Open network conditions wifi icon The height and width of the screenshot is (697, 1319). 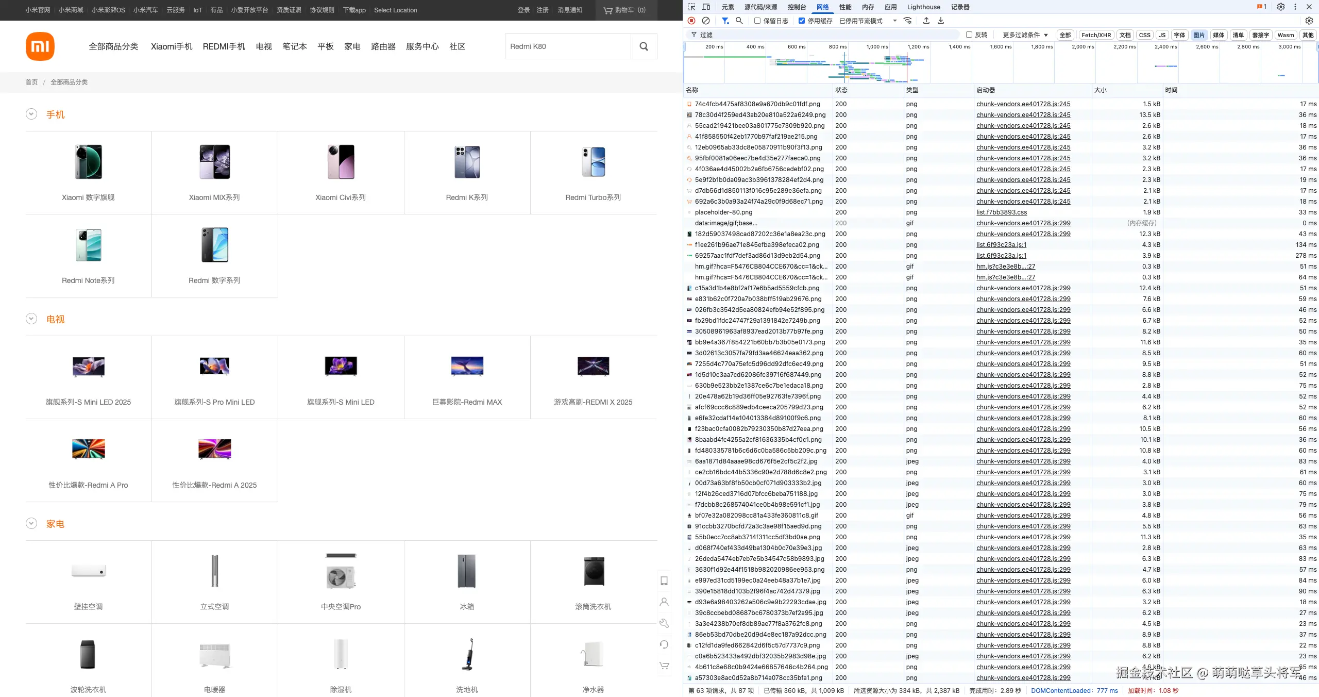908,21
